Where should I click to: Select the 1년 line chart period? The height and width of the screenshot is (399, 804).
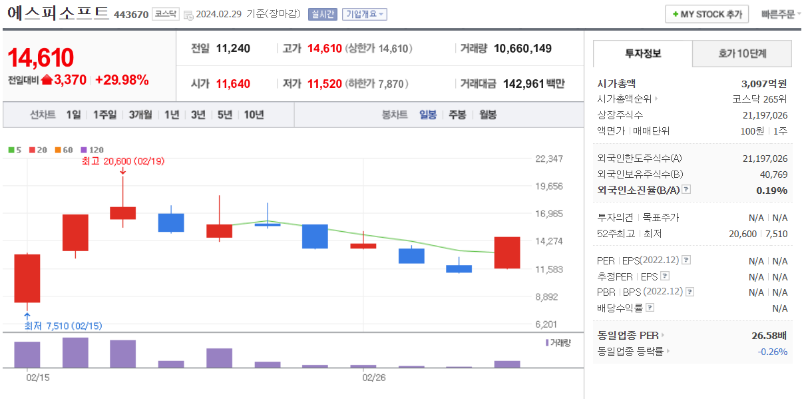172,115
